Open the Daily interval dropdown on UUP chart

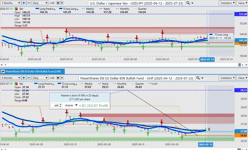coord(40,78)
